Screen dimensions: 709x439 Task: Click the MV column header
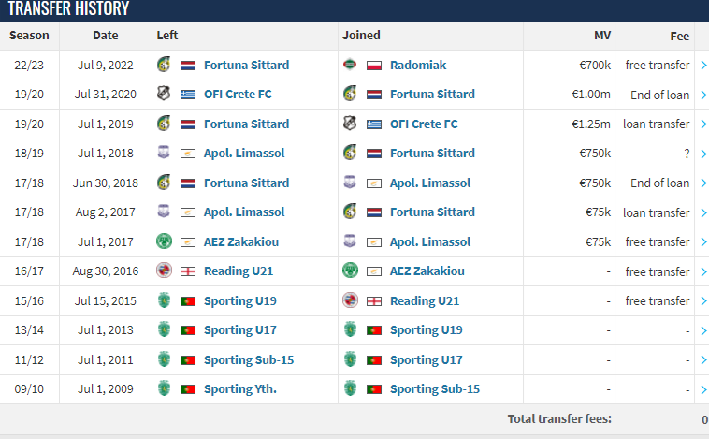pos(602,36)
